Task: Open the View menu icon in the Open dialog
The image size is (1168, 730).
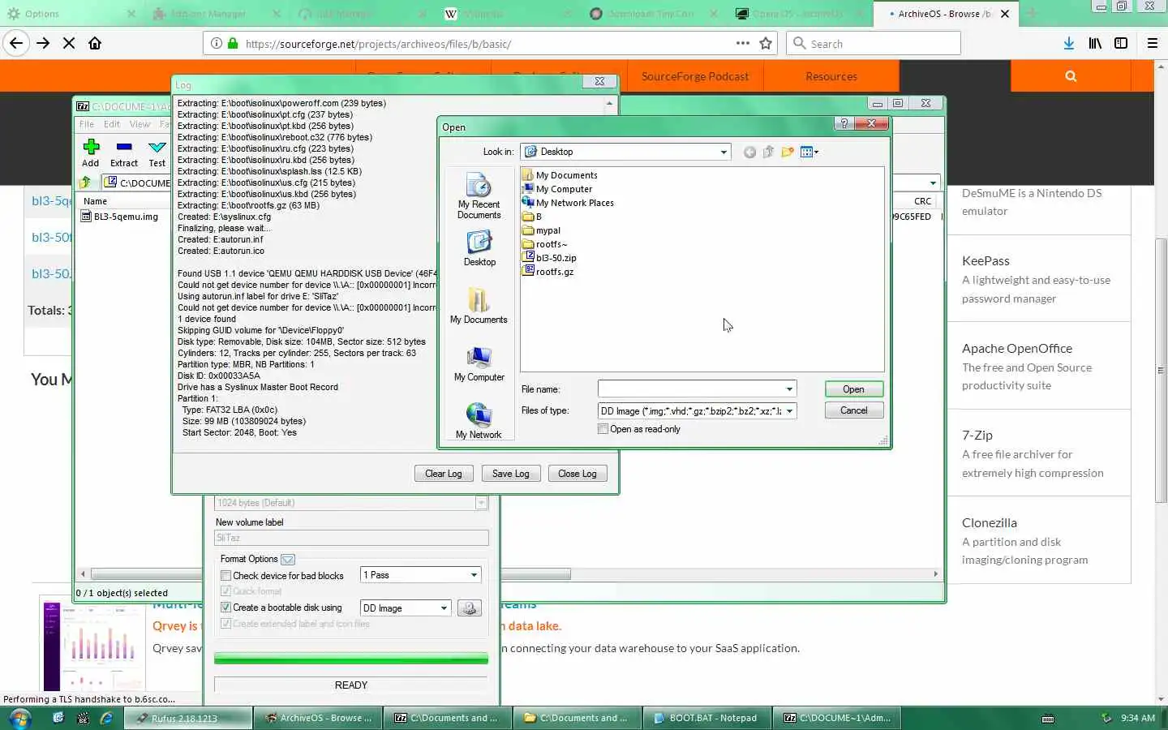Action: click(x=809, y=152)
